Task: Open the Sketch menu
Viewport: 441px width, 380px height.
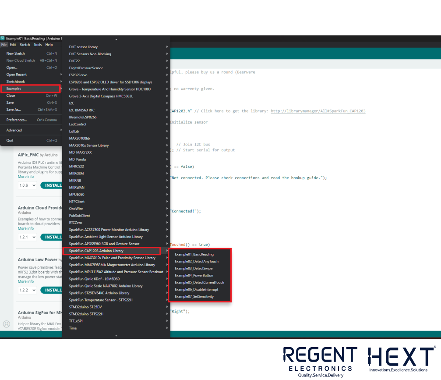Action: click(25, 45)
